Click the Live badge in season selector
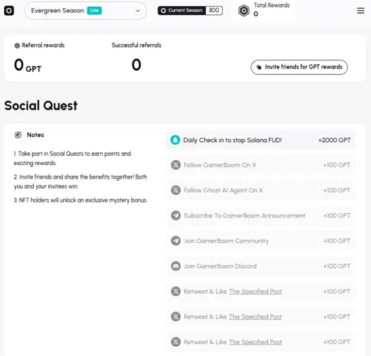Viewport: 371px width, 356px height. pos(94,10)
